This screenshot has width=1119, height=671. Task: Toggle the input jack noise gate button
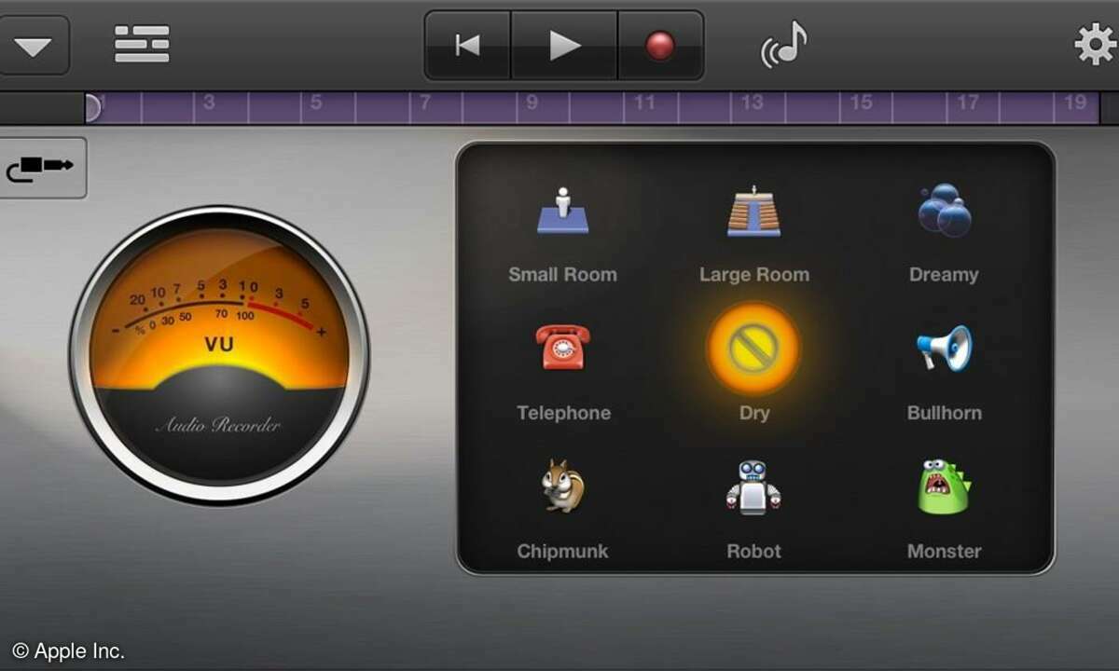pos(41,169)
